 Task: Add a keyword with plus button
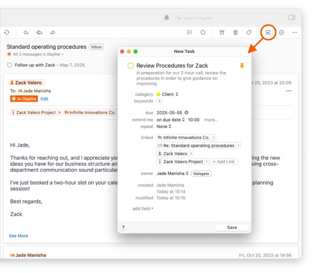159,101
